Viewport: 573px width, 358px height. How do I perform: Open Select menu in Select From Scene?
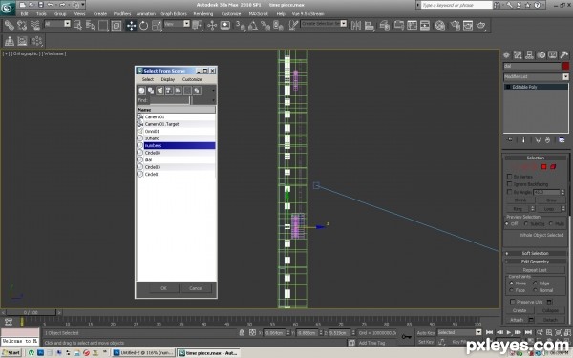(148, 79)
